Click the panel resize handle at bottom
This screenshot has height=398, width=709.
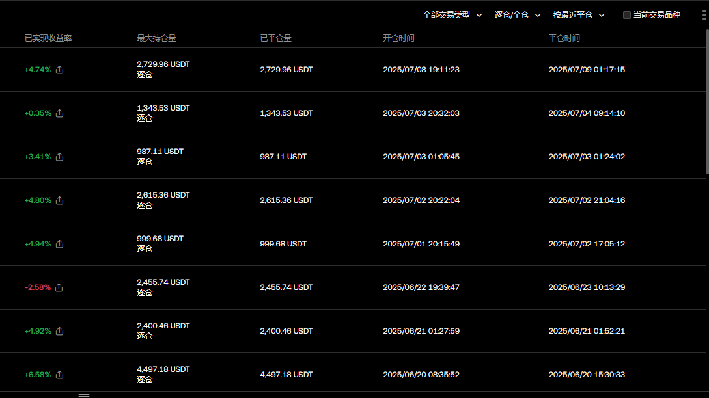(x=84, y=395)
